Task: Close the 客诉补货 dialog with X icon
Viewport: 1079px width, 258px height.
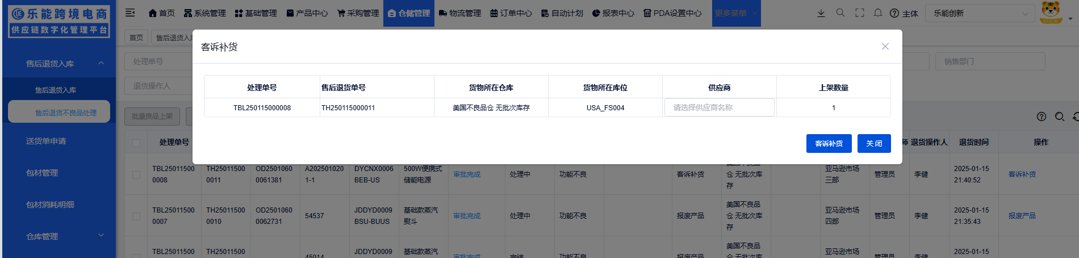Action: [885, 47]
